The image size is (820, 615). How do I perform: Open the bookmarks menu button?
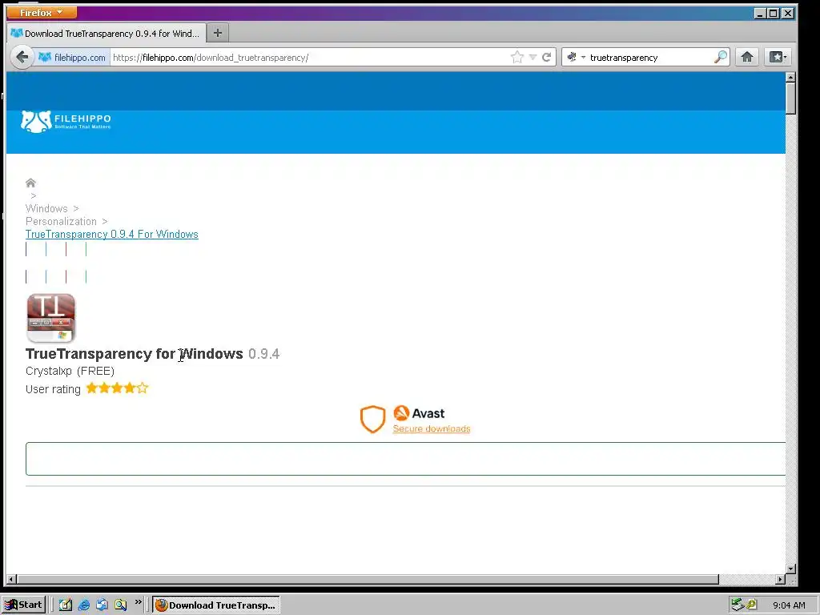[777, 57]
